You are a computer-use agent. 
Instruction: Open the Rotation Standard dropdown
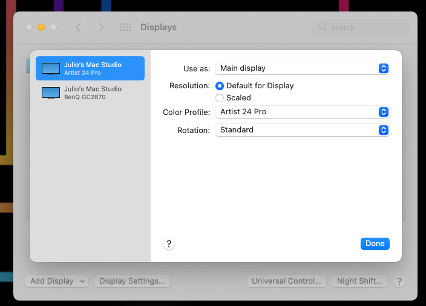pos(303,130)
